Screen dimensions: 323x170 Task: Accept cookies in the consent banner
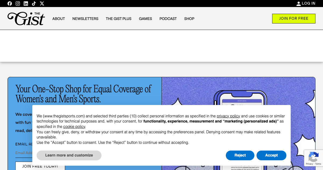(x=271, y=155)
